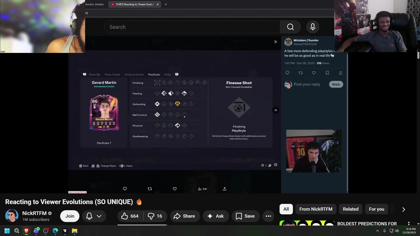This screenshot has height=236, width=420.
Task: Collapse tweet sidebar with double chevron
Action: click(275, 42)
